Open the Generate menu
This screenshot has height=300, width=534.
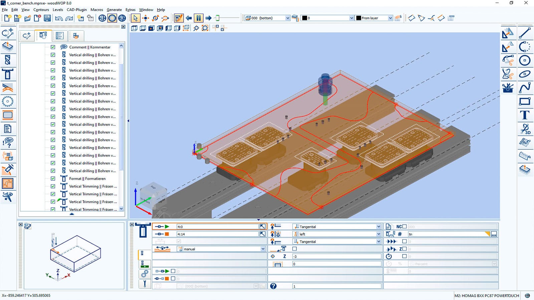[x=114, y=10]
